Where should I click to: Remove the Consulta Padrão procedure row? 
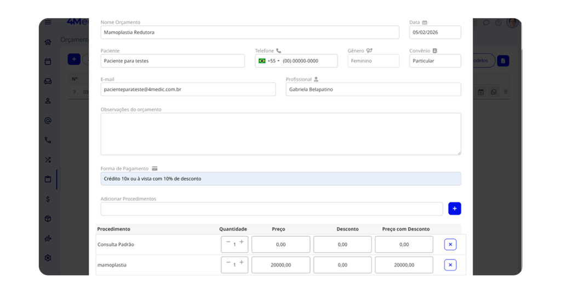coord(450,245)
